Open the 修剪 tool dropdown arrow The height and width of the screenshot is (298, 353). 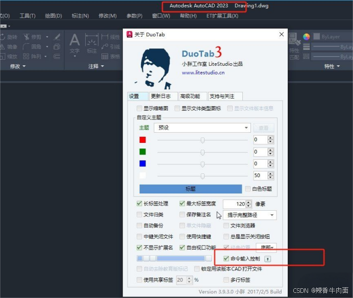[47, 37]
